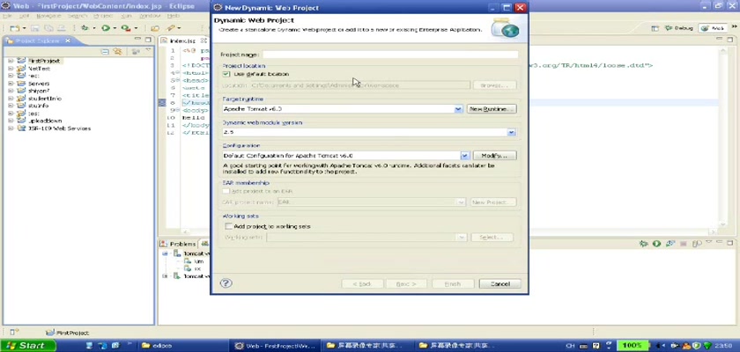Select the index.jsp editor tab
Image resolution: width=740 pixels, height=352 pixels.
[182, 40]
